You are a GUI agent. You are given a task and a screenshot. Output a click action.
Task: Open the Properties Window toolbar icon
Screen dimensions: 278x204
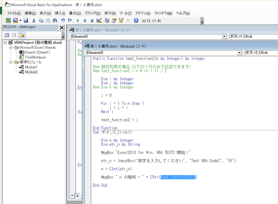[114, 20]
